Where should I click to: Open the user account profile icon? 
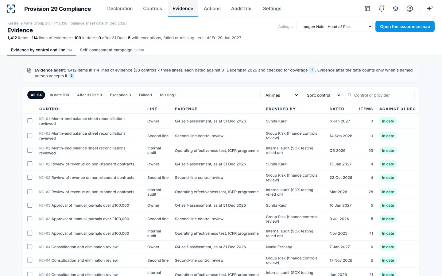click(410, 9)
